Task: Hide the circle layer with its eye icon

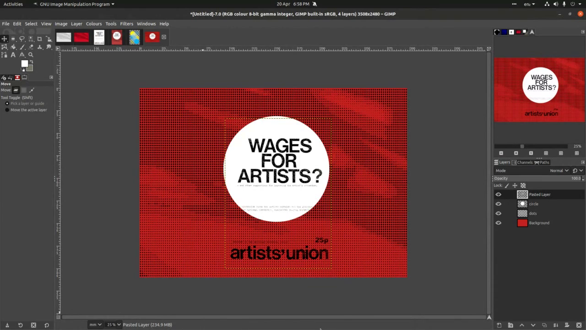Action: [x=499, y=204]
